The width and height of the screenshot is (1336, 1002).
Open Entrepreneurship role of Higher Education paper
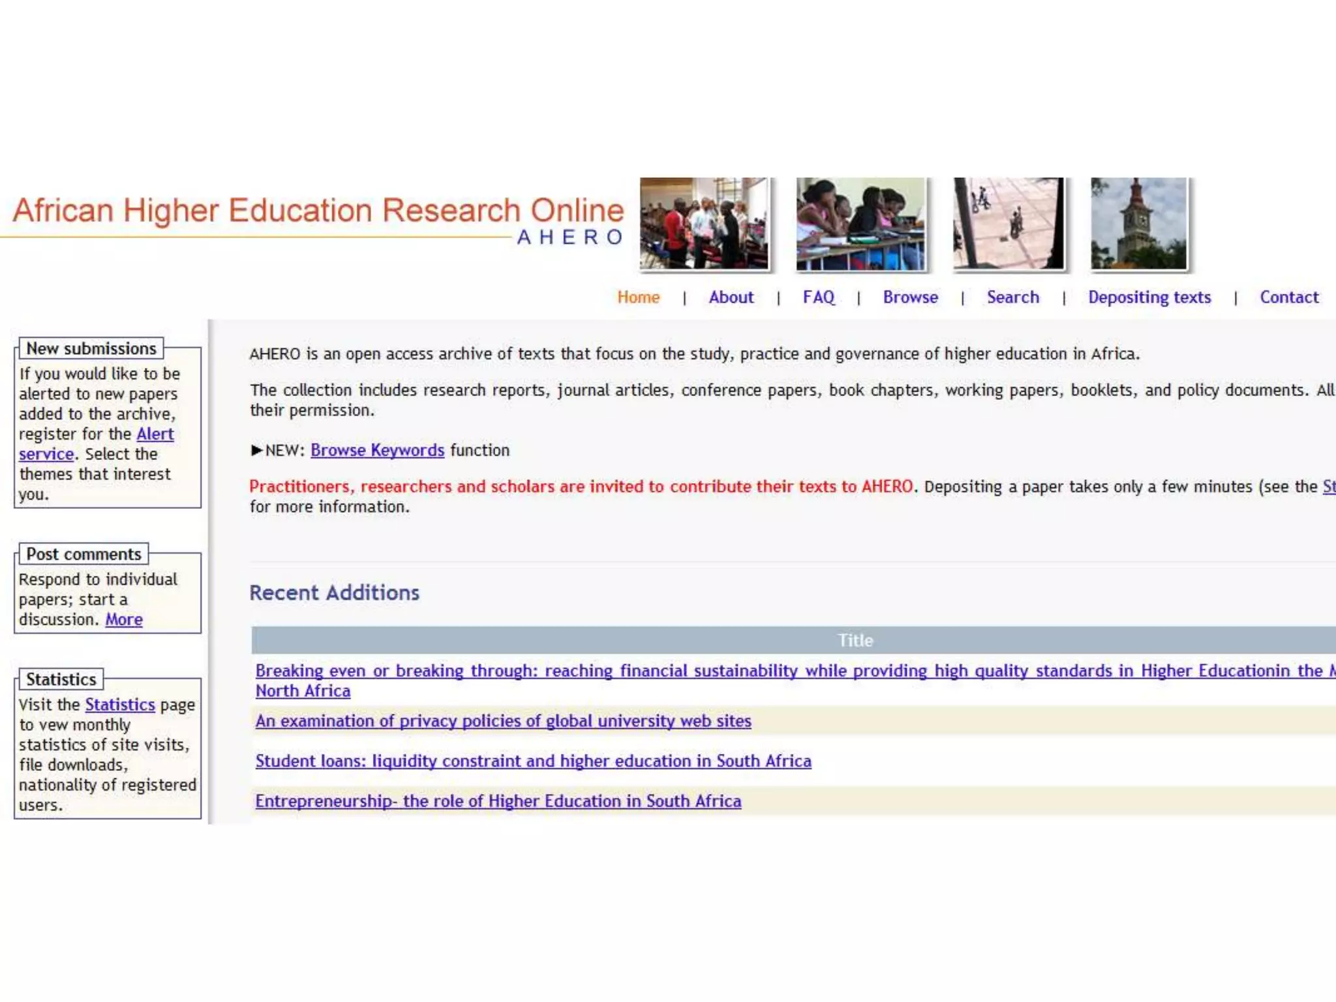[x=498, y=801]
